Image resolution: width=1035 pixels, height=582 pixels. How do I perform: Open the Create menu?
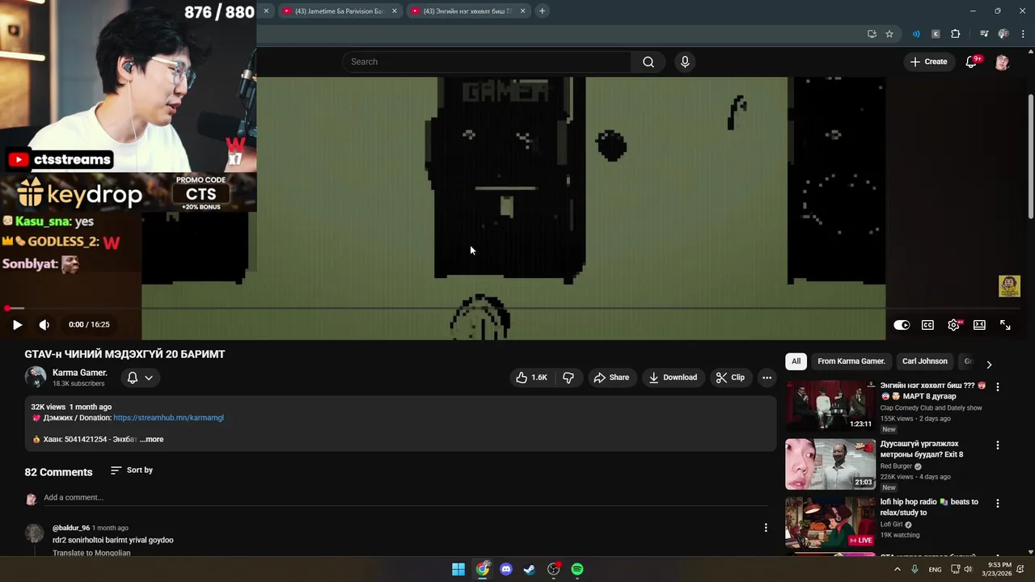pyautogui.click(x=928, y=61)
